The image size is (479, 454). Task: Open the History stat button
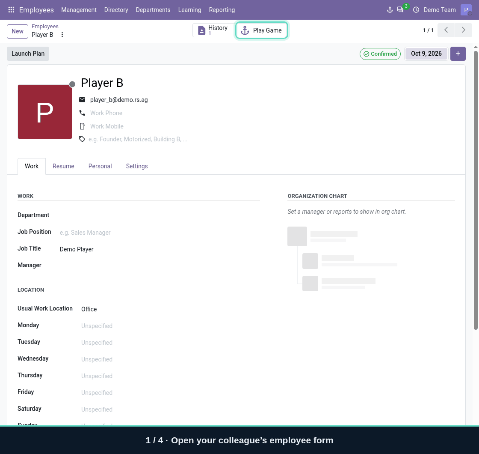click(x=214, y=30)
